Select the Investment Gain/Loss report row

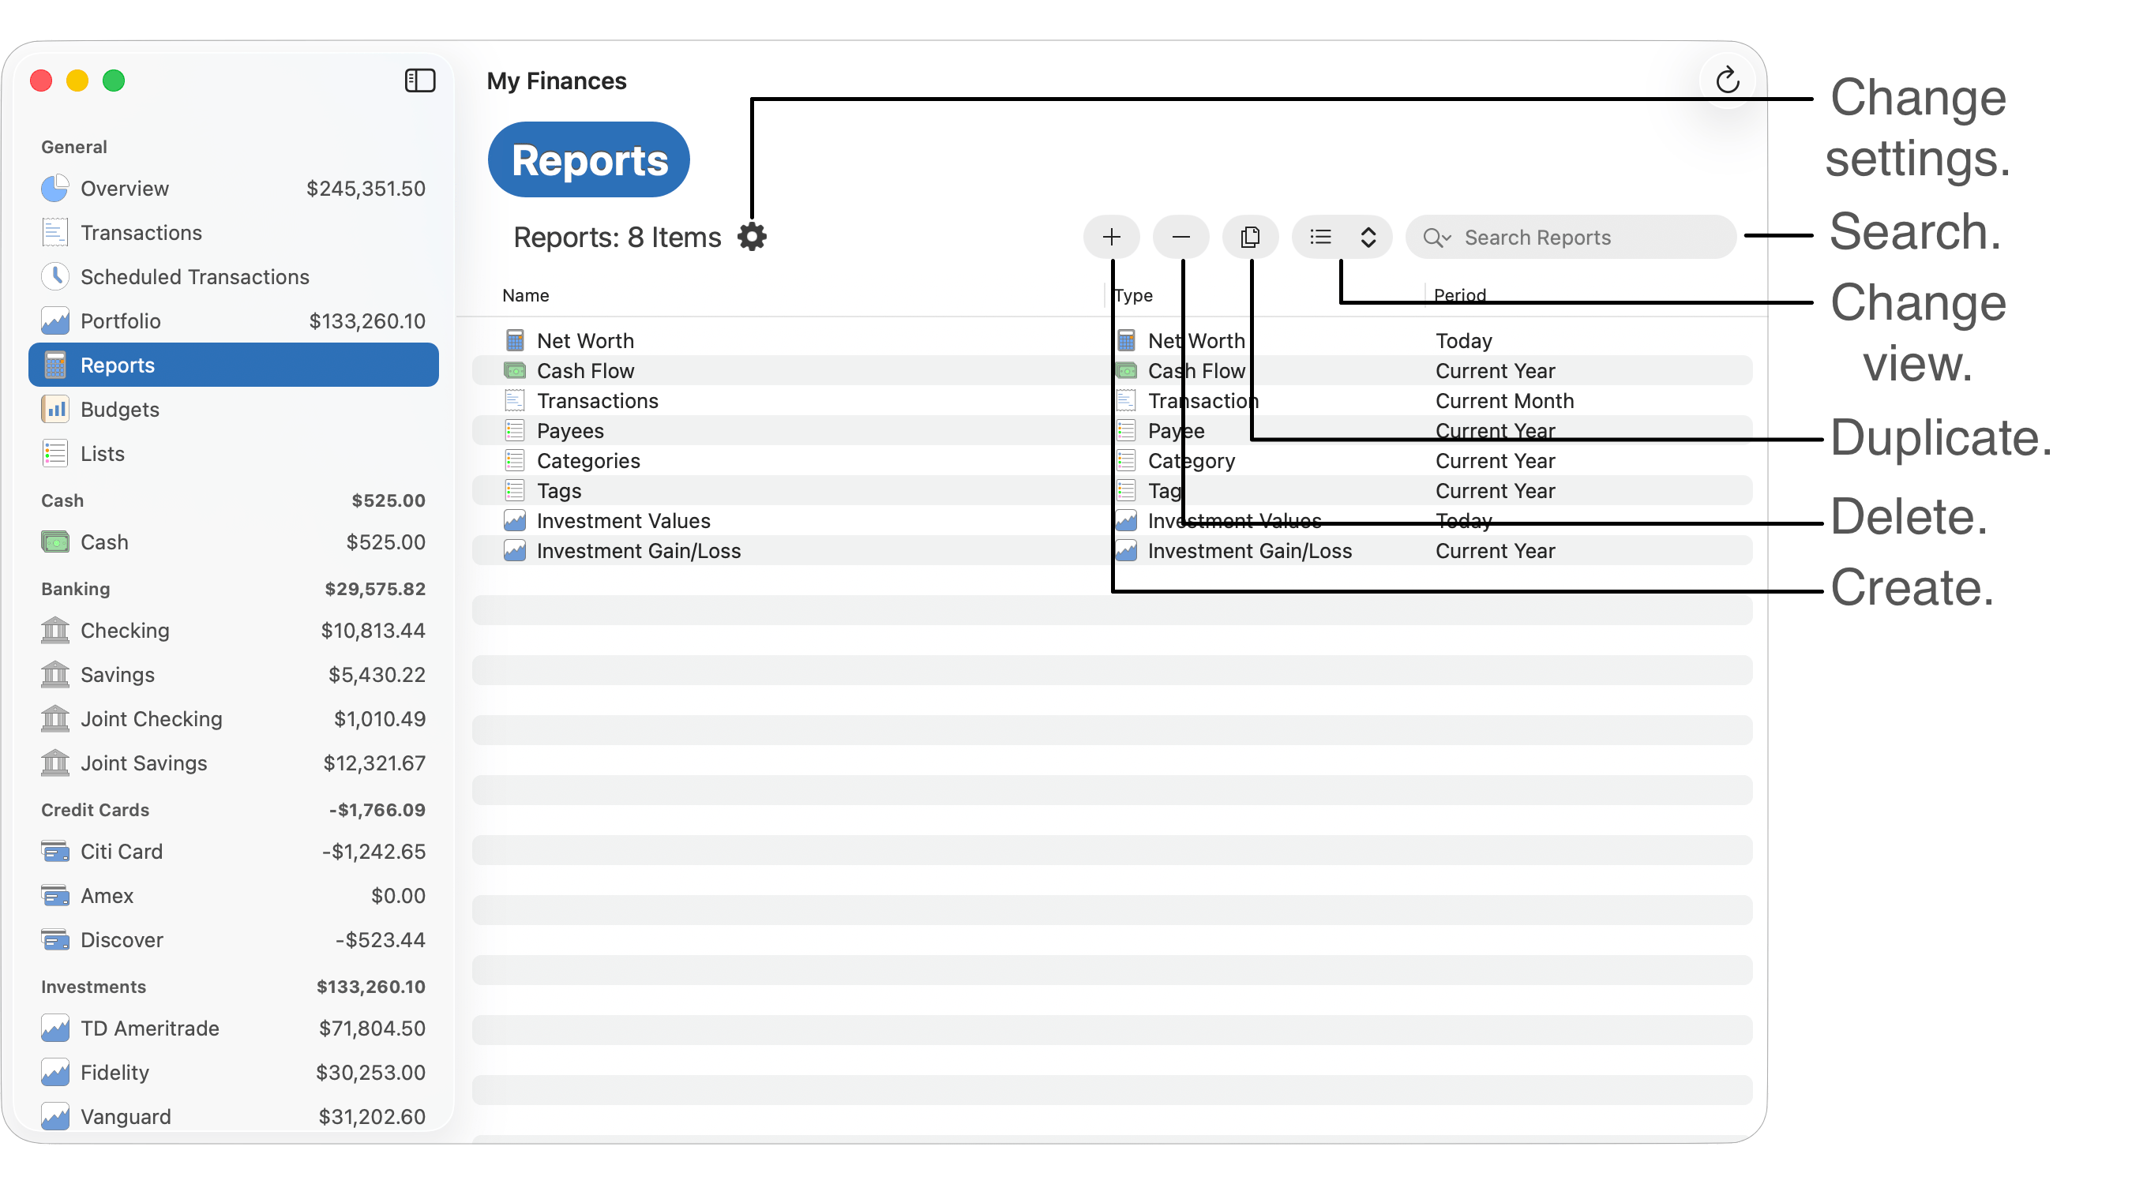[x=638, y=551]
